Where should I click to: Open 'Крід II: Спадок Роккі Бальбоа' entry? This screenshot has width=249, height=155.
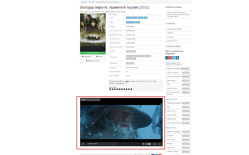(x=178, y=93)
